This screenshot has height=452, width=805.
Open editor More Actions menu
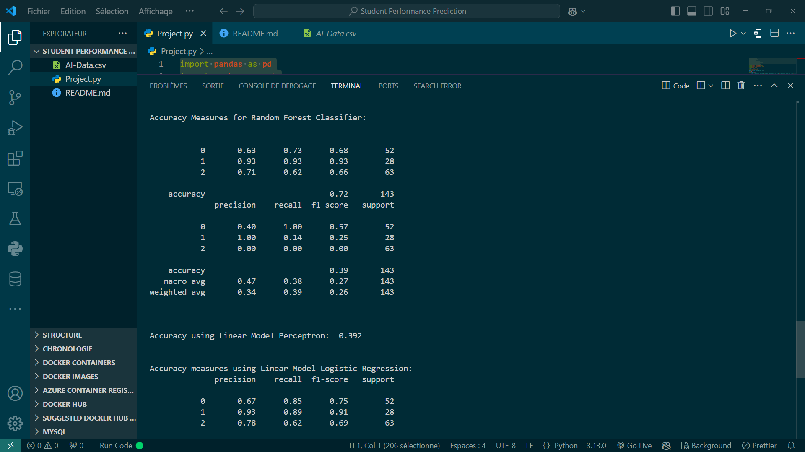791,34
